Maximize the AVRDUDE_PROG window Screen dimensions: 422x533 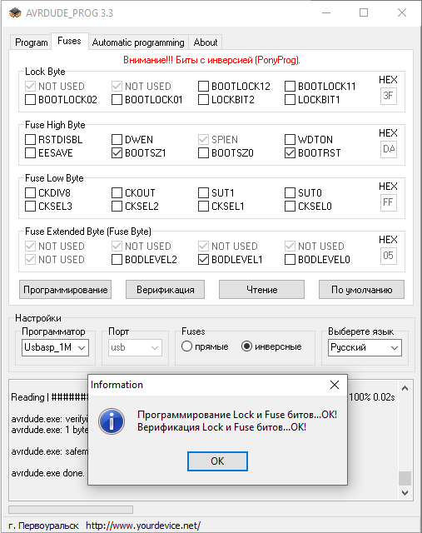pyautogui.click(x=364, y=13)
